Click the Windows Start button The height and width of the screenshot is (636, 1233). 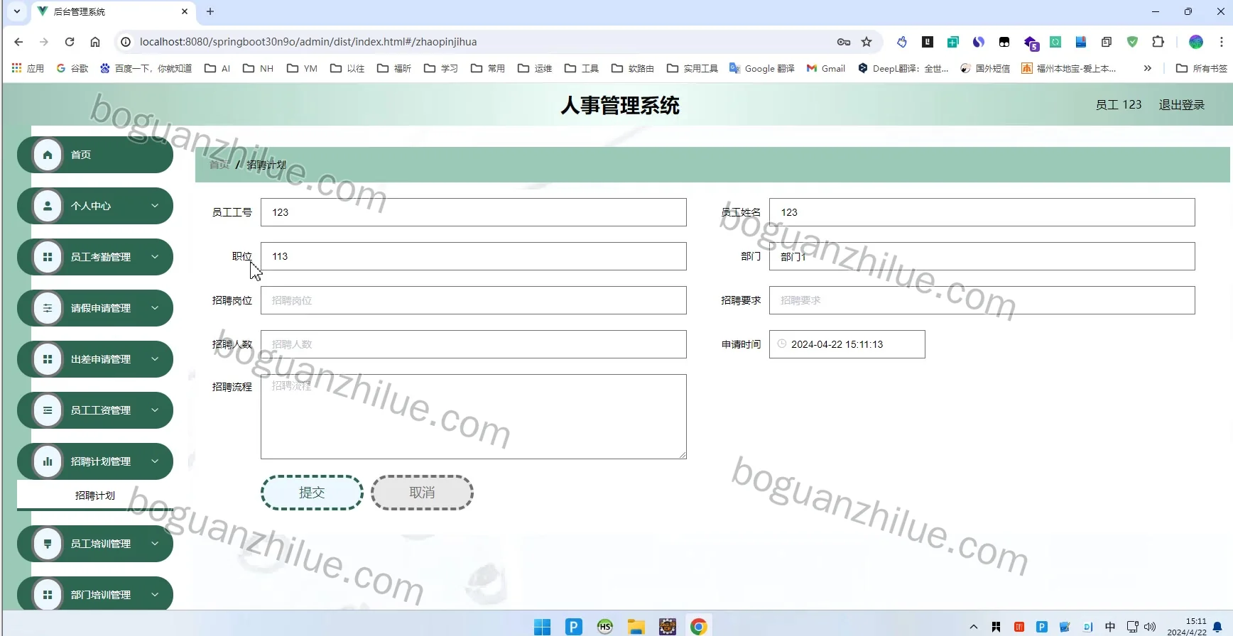pos(542,626)
